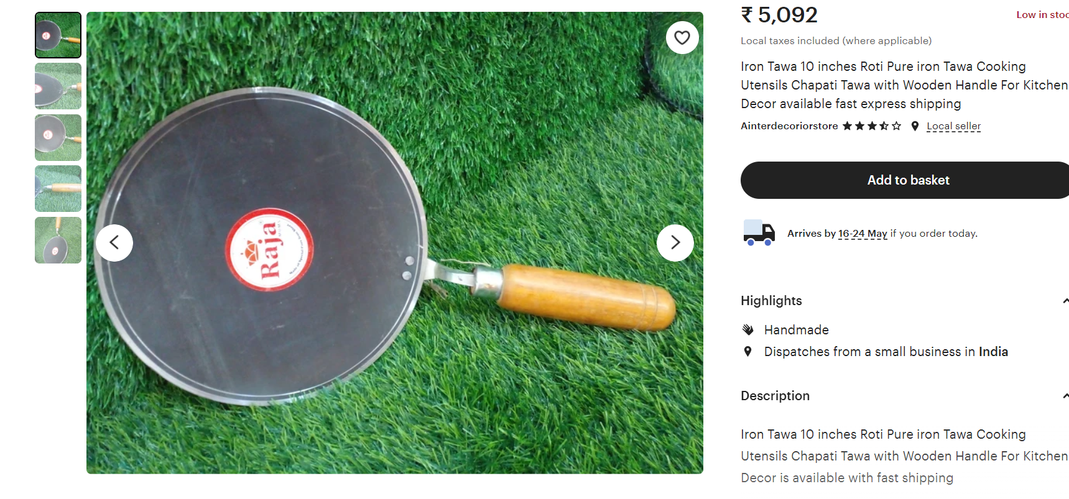The image size is (1069, 499).
Task: Select the first product thumbnail
Action: 58,35
